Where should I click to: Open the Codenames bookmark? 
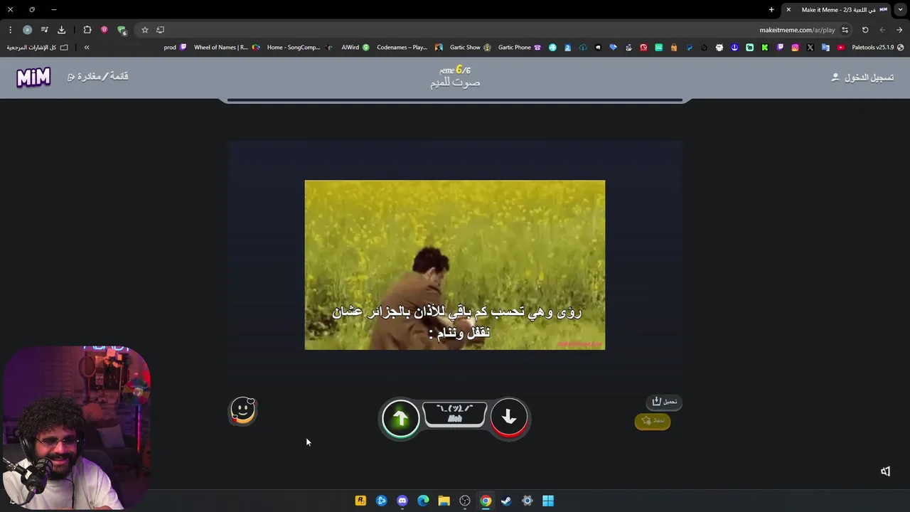pos(409,47)
